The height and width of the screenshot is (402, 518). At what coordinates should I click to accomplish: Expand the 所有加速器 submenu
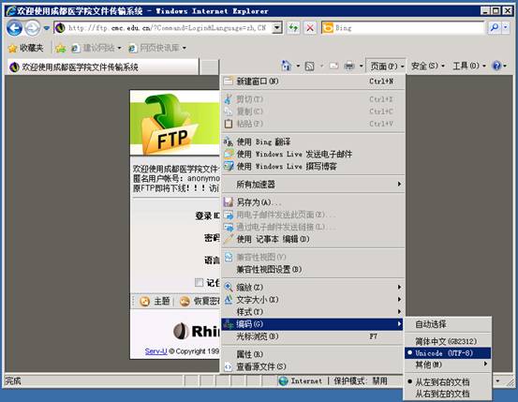coord(313,185)
